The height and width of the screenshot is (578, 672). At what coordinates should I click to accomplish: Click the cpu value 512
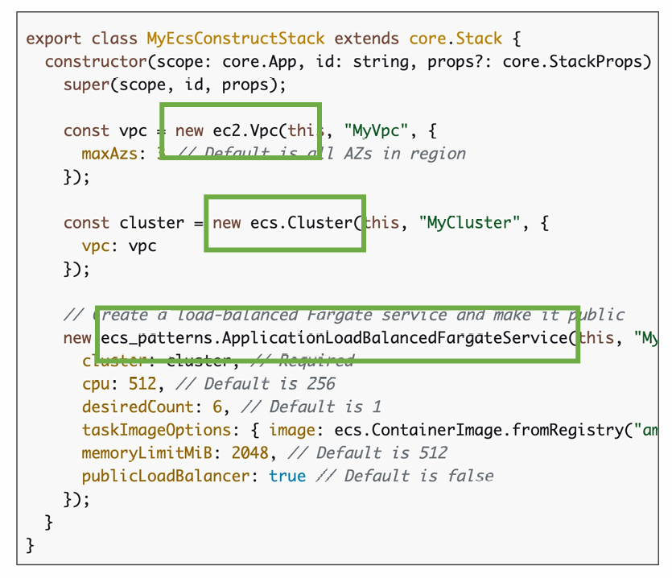[142, 384]
